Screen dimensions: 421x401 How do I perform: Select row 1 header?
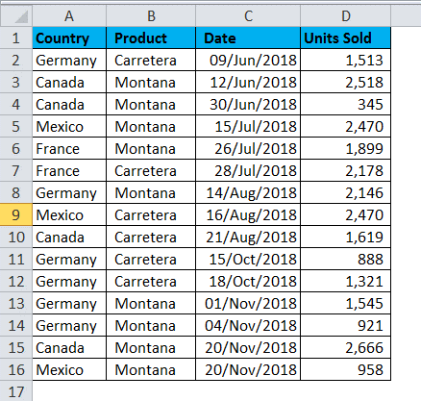coord(16,38)
